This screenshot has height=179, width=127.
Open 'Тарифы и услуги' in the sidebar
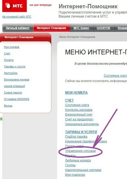[x=15, y=67]
